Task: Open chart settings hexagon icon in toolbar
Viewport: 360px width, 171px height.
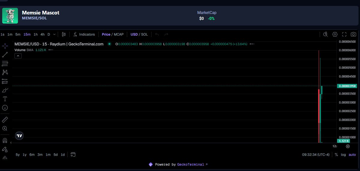Action: (335, 34)
